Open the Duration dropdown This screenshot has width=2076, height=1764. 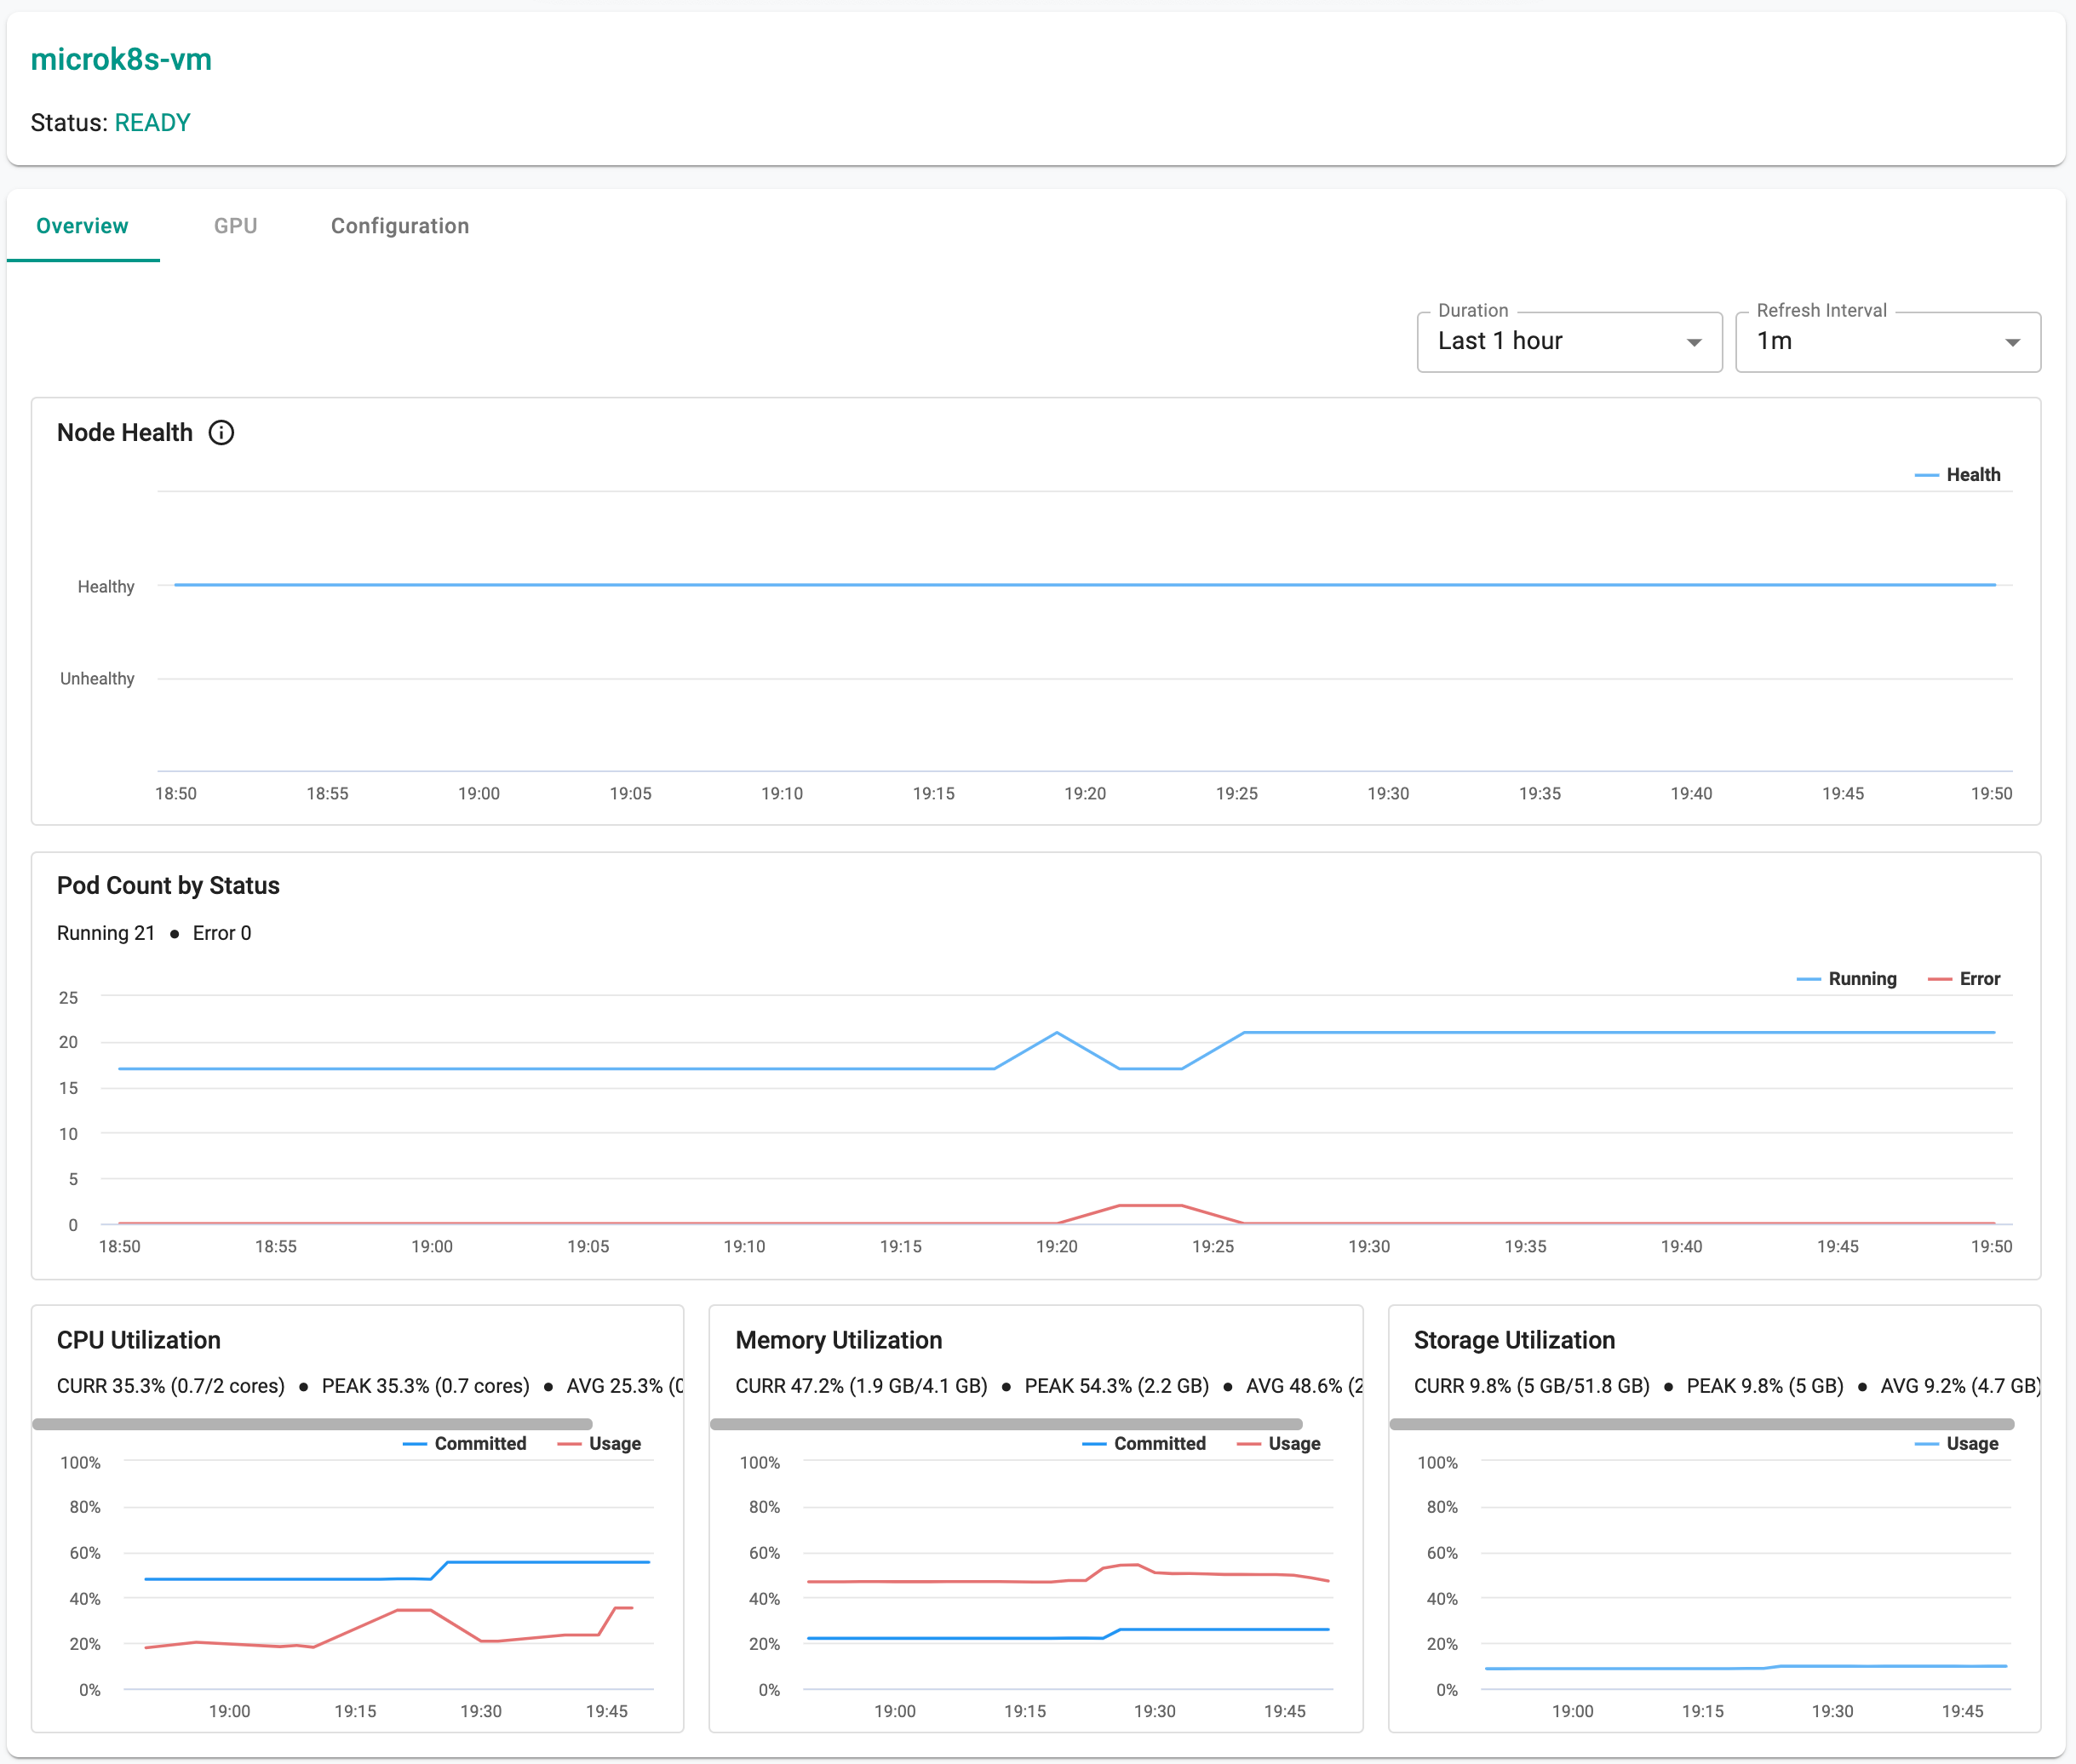pos(1569,342)
